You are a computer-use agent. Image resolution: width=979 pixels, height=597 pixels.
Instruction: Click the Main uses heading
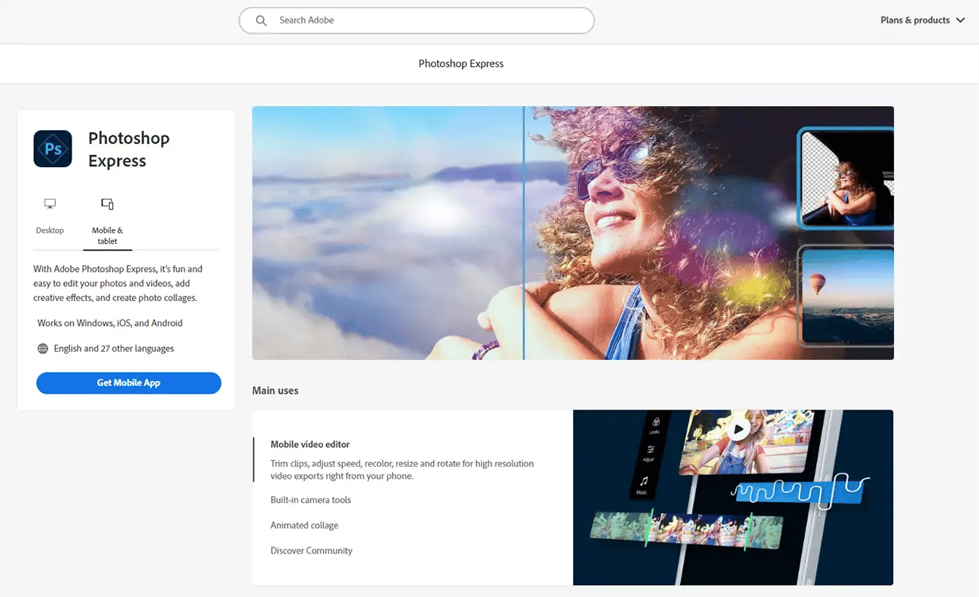click(x=275, y=391)
